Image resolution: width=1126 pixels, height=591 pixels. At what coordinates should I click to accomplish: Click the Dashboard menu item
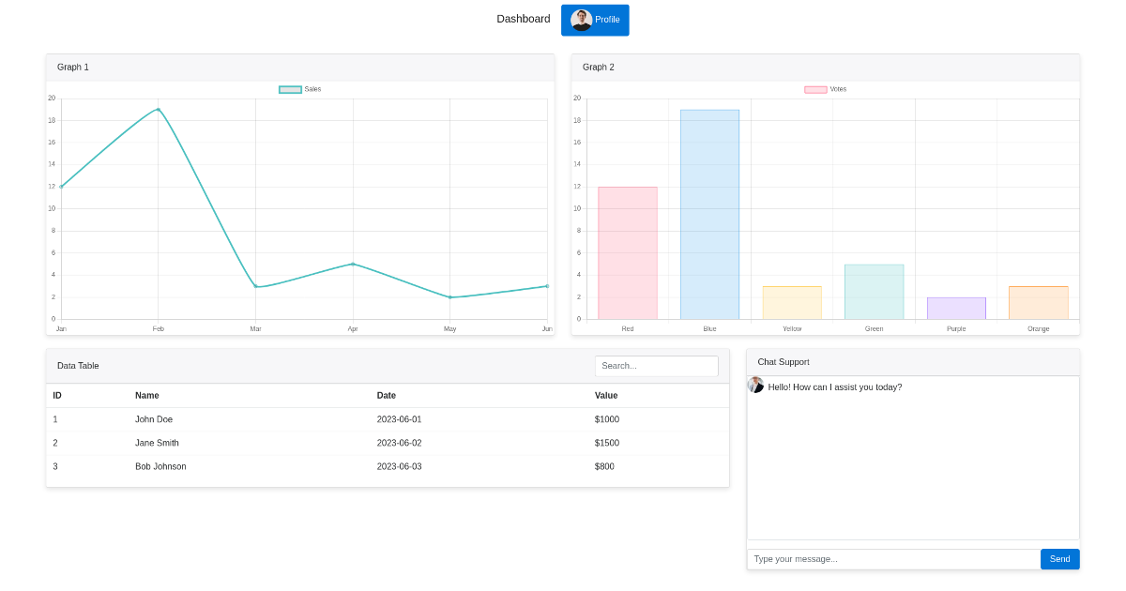pos(523,18)
